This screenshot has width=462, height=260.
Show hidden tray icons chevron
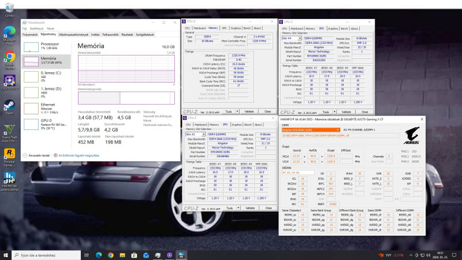[x=411, y=255]
